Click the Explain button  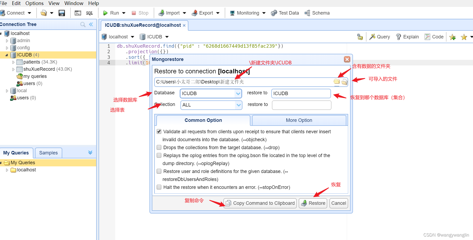tap(407, 37)
